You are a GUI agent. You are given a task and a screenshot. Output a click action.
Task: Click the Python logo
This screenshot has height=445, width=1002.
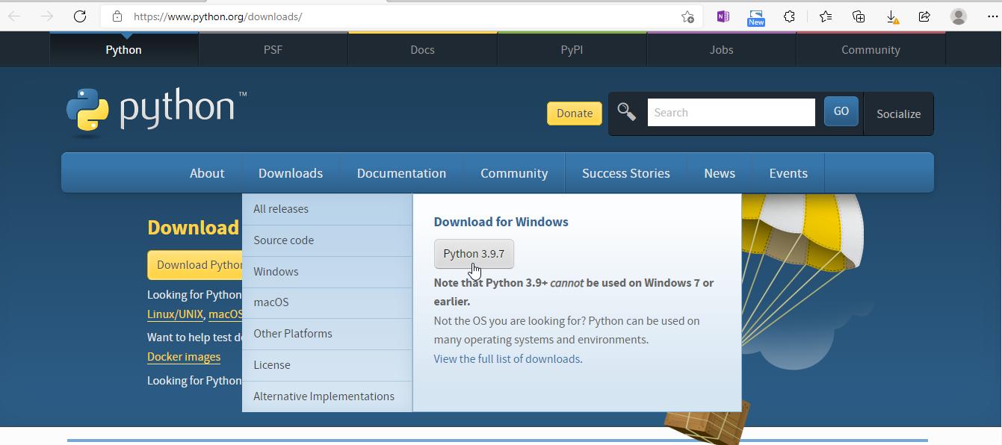pos(156,112)
